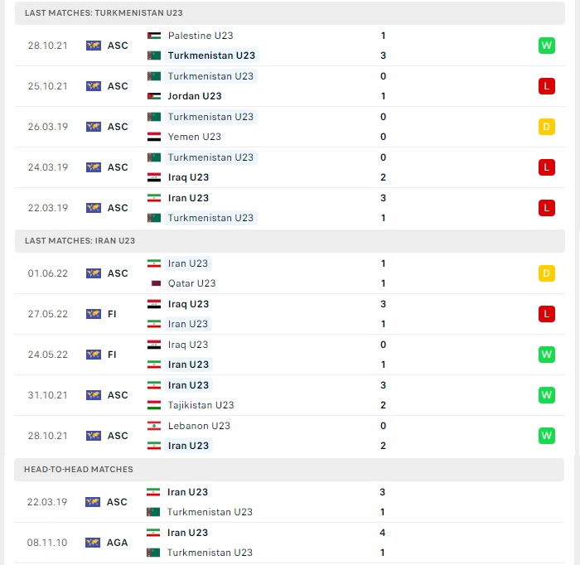Click the Yemen U23 flag icon
The height and width of the screenshot is (565, 580).
tap(154, 137)
